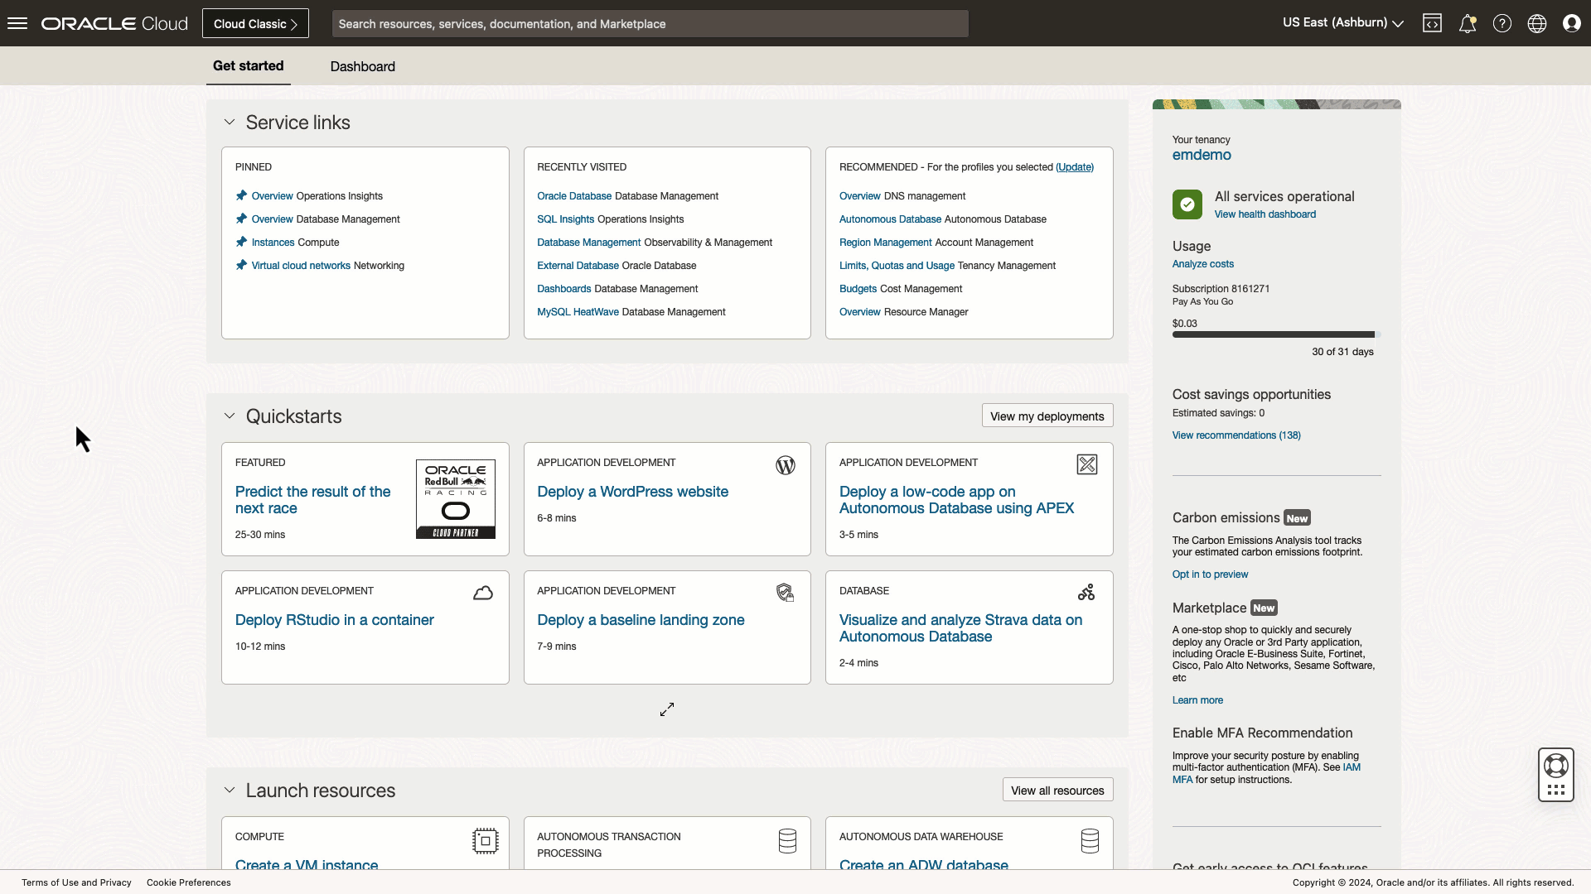The height and width of the screenshot is (894, 1591).
Task: Open View health dashboard link
Action: (x=1265, y=214)
